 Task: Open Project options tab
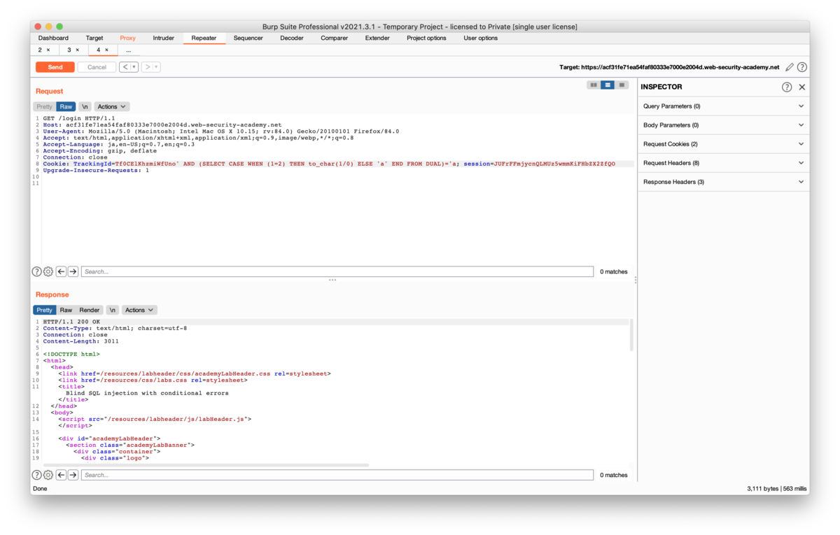click(426, 38)
